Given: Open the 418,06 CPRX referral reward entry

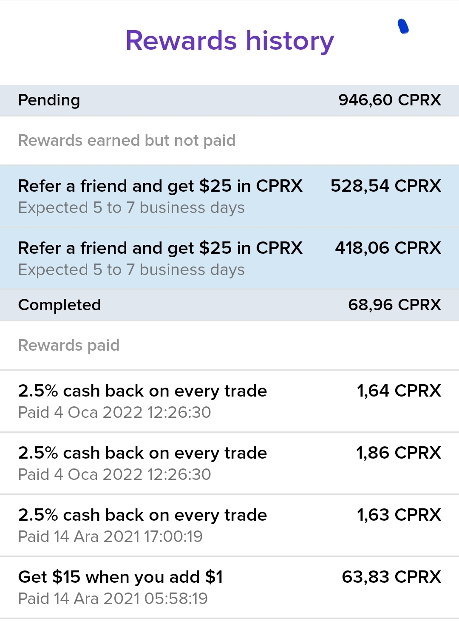Looking at the screenshot, I should 229,258.
